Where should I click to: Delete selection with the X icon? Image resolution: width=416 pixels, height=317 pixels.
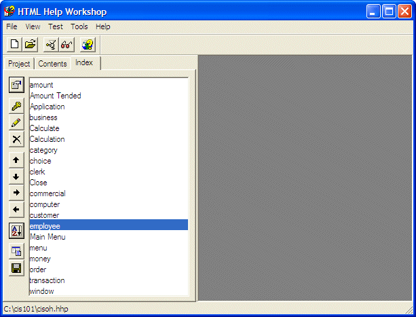point(16,139)
